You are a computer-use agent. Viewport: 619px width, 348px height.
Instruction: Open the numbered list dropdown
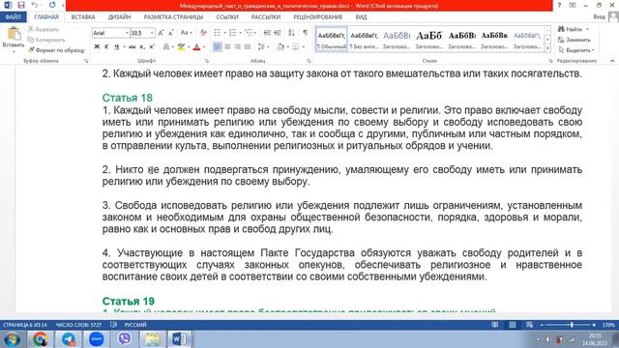point(240,33)
